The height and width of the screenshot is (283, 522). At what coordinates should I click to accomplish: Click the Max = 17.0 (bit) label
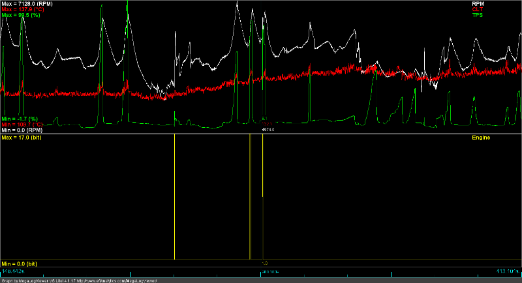23,138
